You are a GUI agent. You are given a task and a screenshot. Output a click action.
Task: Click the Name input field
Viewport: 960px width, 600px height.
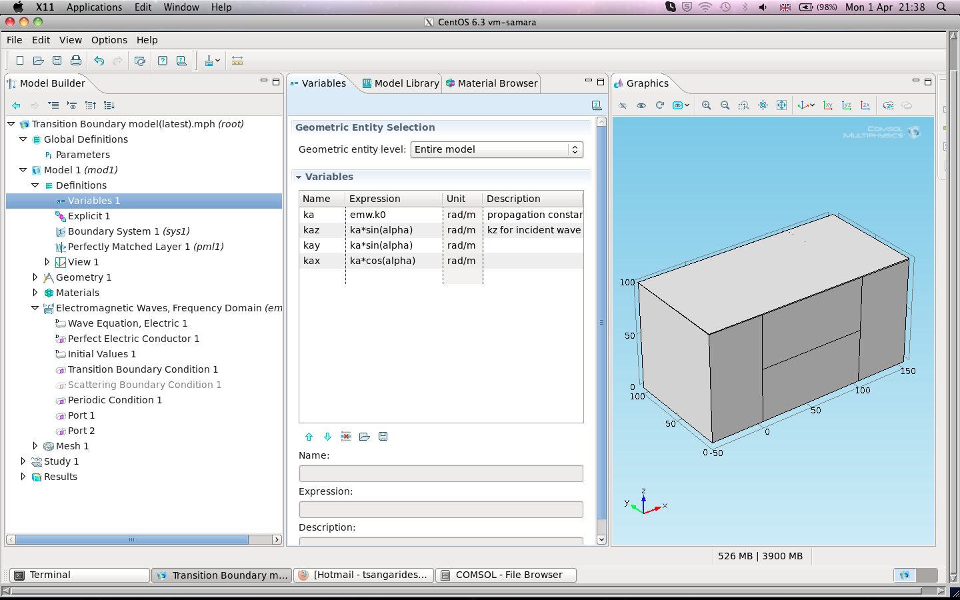point(441,474)
